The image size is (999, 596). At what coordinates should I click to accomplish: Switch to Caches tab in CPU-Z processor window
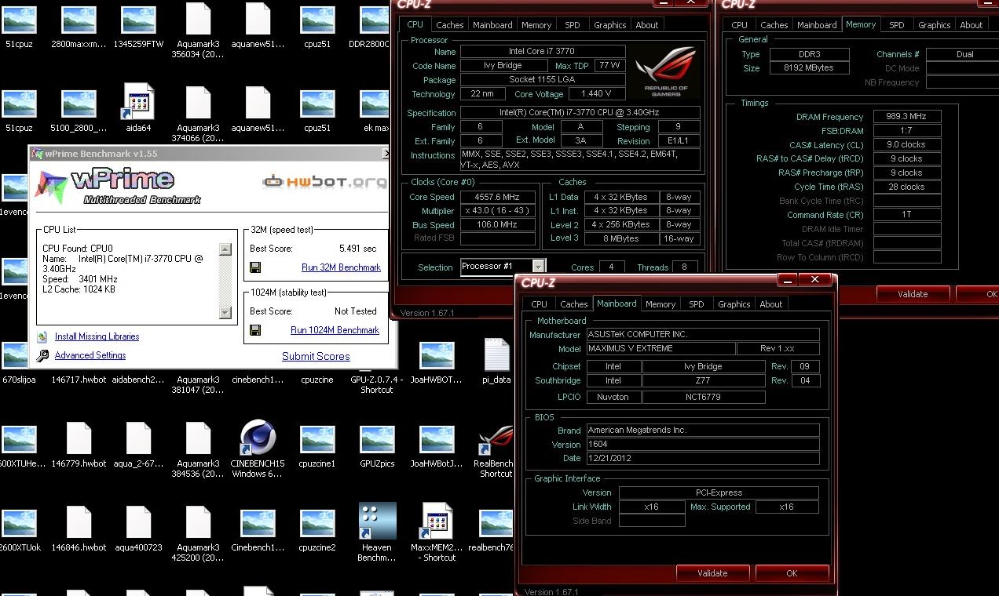[449, 25]
